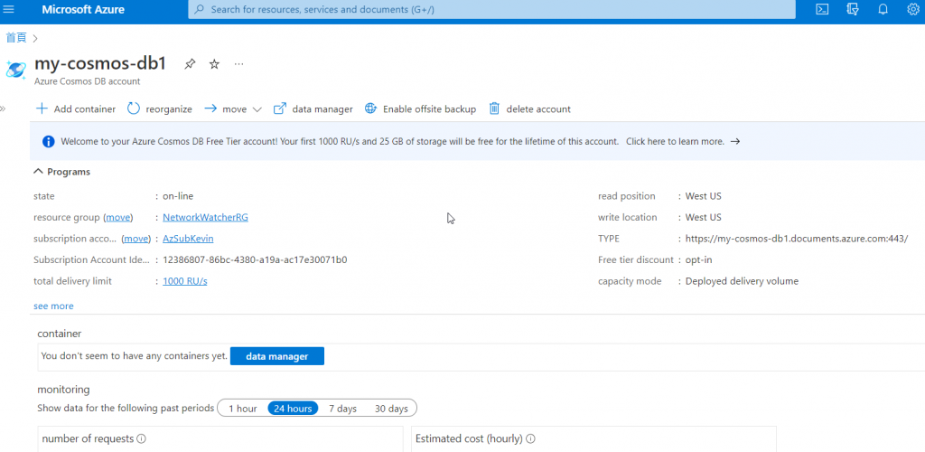The height and width of the screenshot is (452, 925).
Task: Open directory and subscription filter icon
Action: click(852, 9)
